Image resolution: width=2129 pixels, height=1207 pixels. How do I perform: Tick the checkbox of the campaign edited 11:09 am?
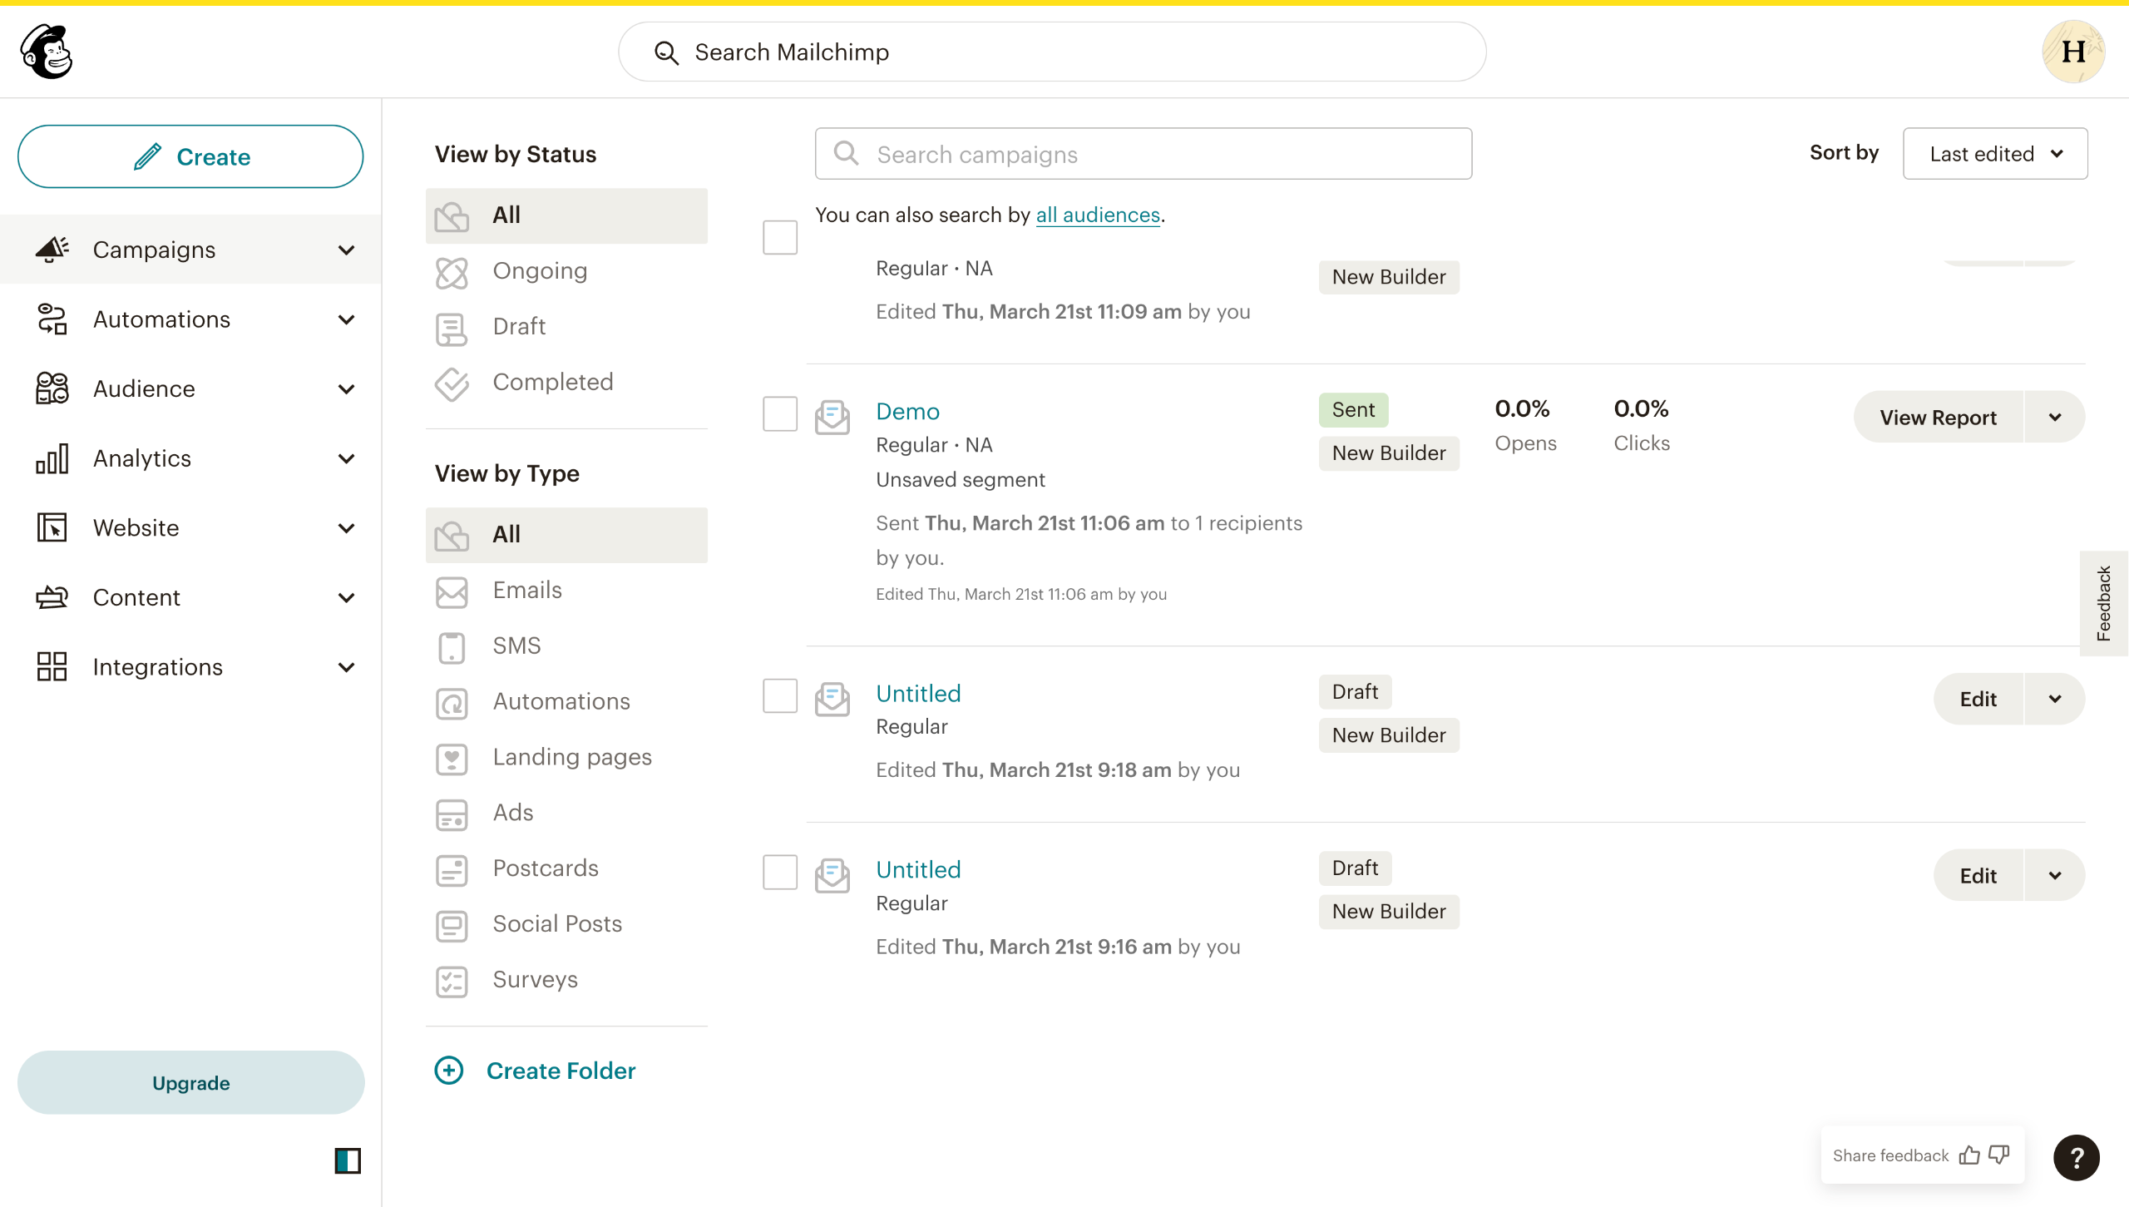tap(780, 237)
